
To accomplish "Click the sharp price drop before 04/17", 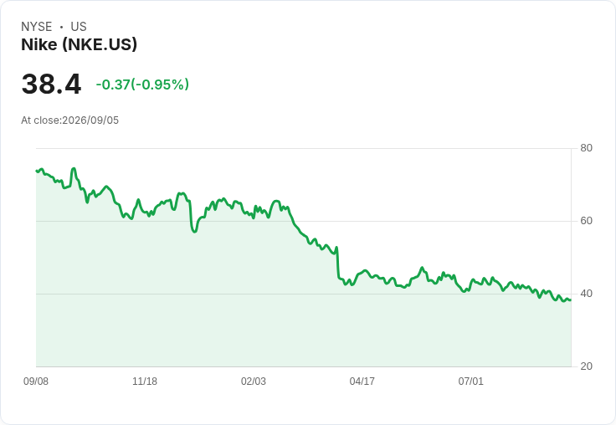I will 337,264.
